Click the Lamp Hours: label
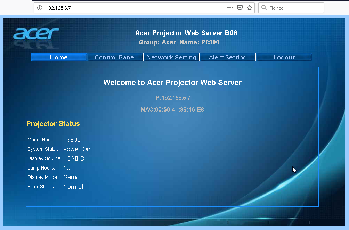Image resolution: width=349 pixels, height=230 pixels. coord(41,168)
